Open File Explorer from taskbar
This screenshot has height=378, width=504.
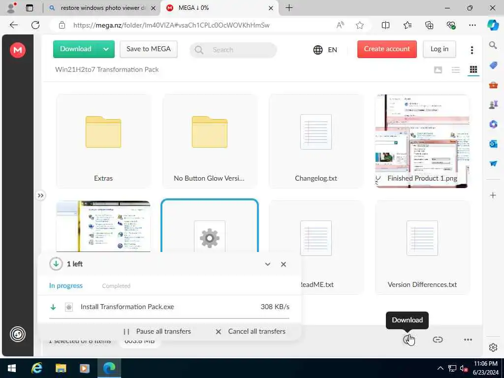coord(61,368)
